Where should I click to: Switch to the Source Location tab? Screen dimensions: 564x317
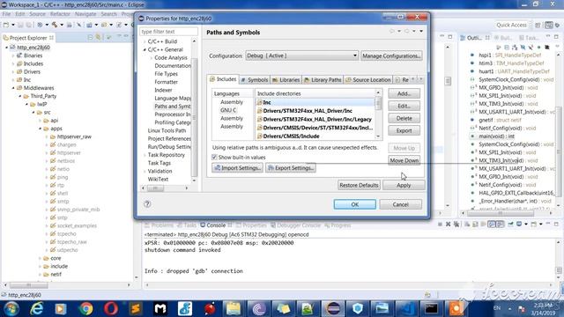click(x=368, y=80)
